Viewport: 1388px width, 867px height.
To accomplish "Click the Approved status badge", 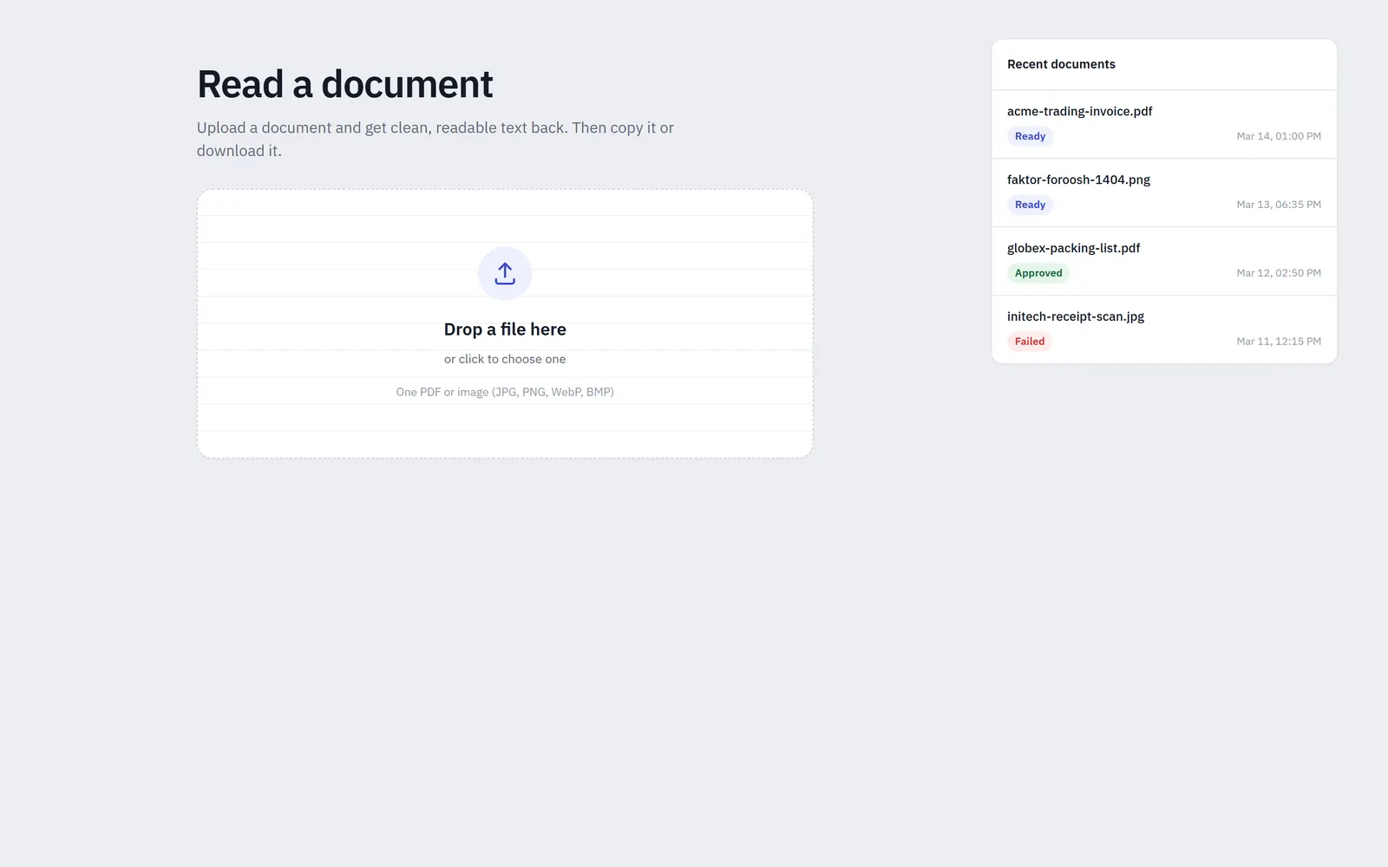I will [x=1038, y=273].
